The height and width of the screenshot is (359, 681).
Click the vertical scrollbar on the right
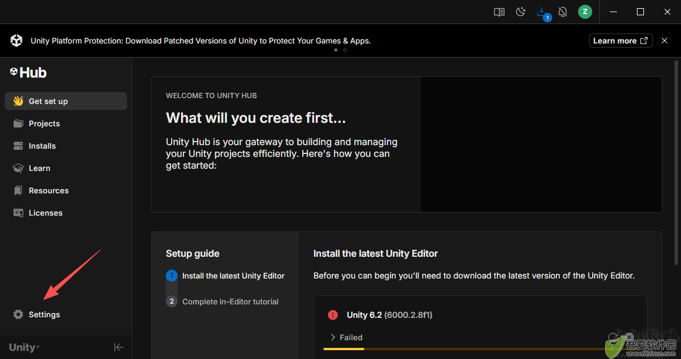[676, 163]
